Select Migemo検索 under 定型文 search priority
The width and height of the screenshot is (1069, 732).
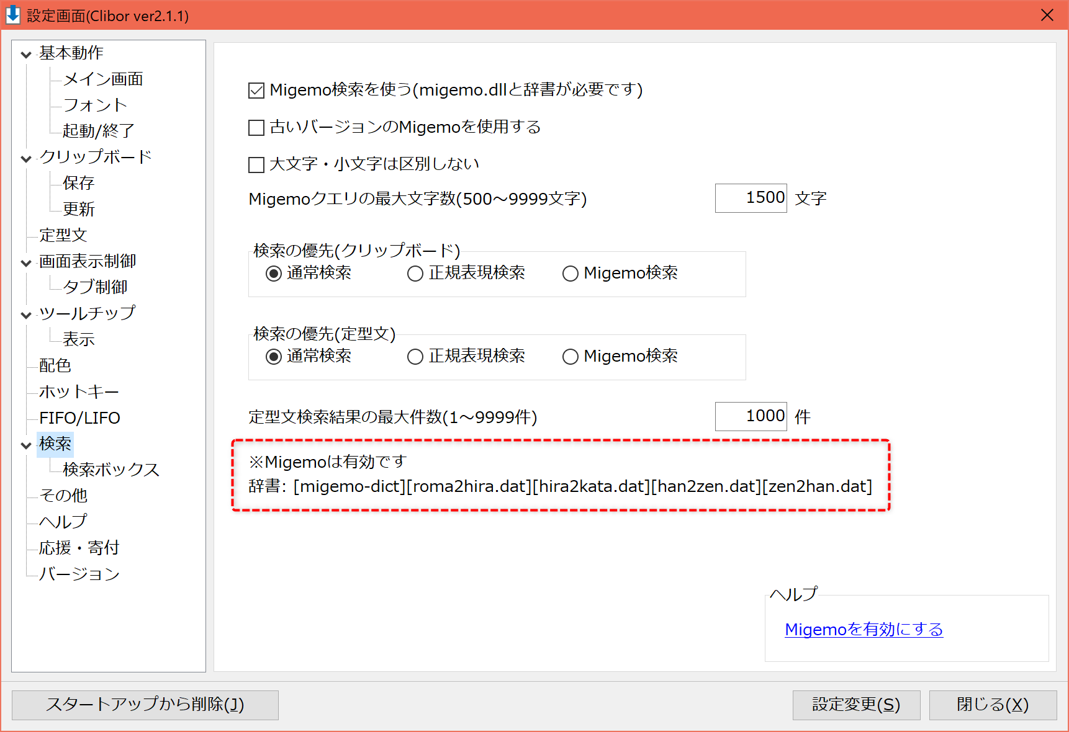[x=571, y=357]
